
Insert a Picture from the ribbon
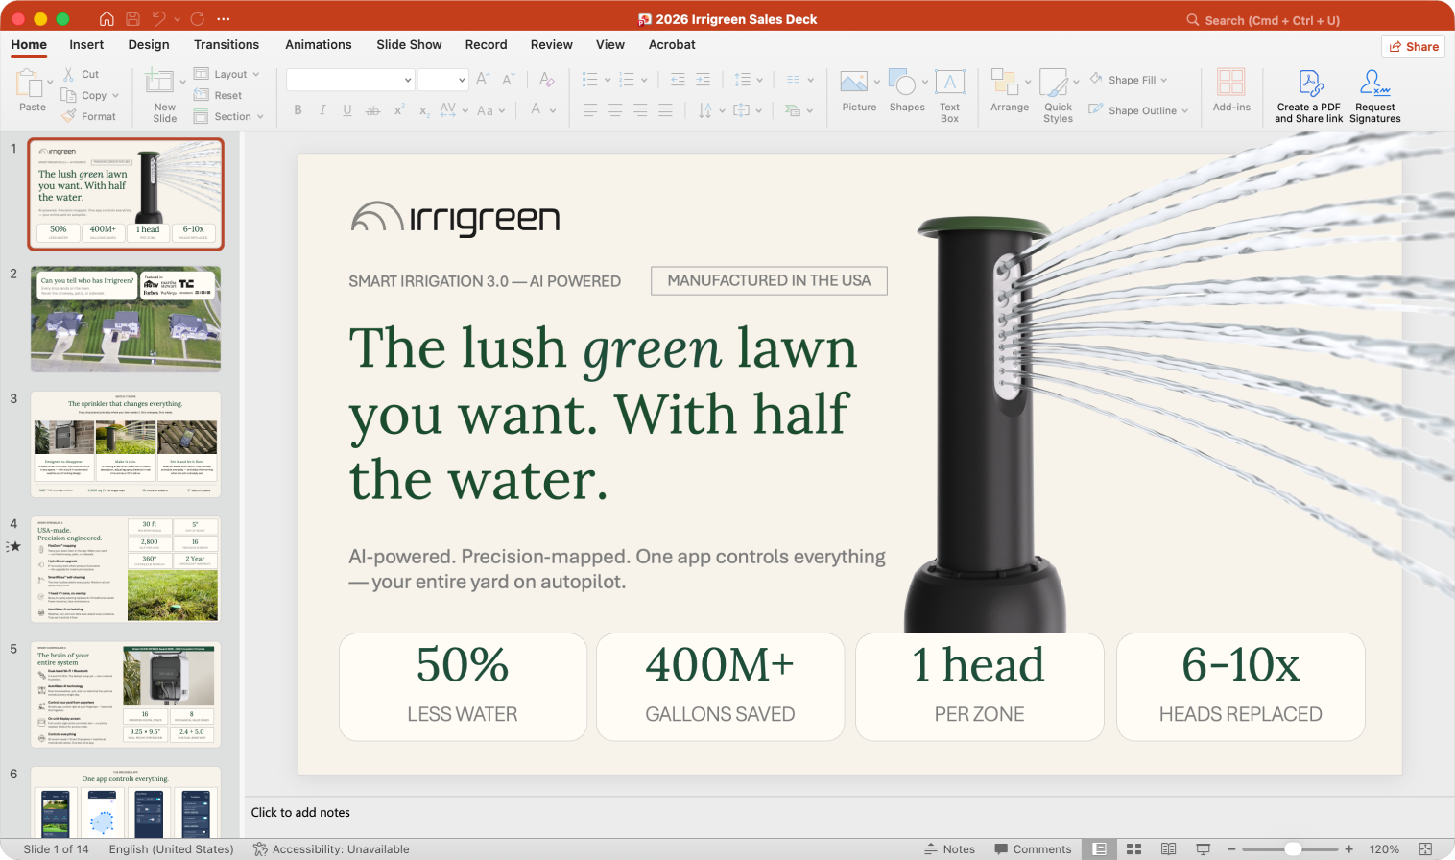coord(854,82)
